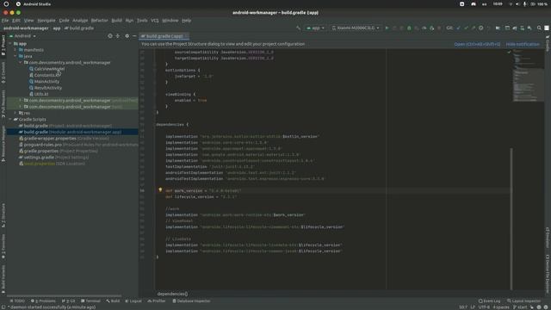
Task: Open the Xiaomi device selector dropdown
Action: coord(356,28)
